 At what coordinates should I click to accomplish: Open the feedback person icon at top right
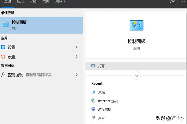(172, 2)
